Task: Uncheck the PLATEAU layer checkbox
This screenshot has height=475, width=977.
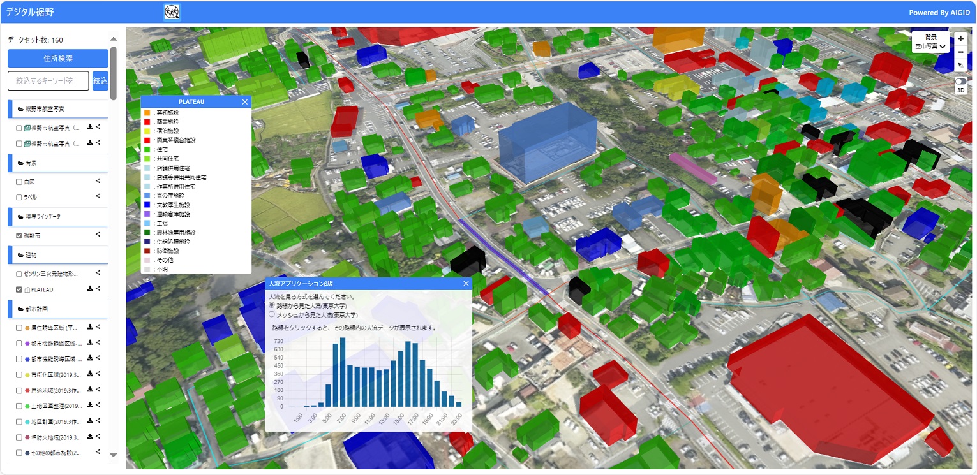Action: (19, 289)
